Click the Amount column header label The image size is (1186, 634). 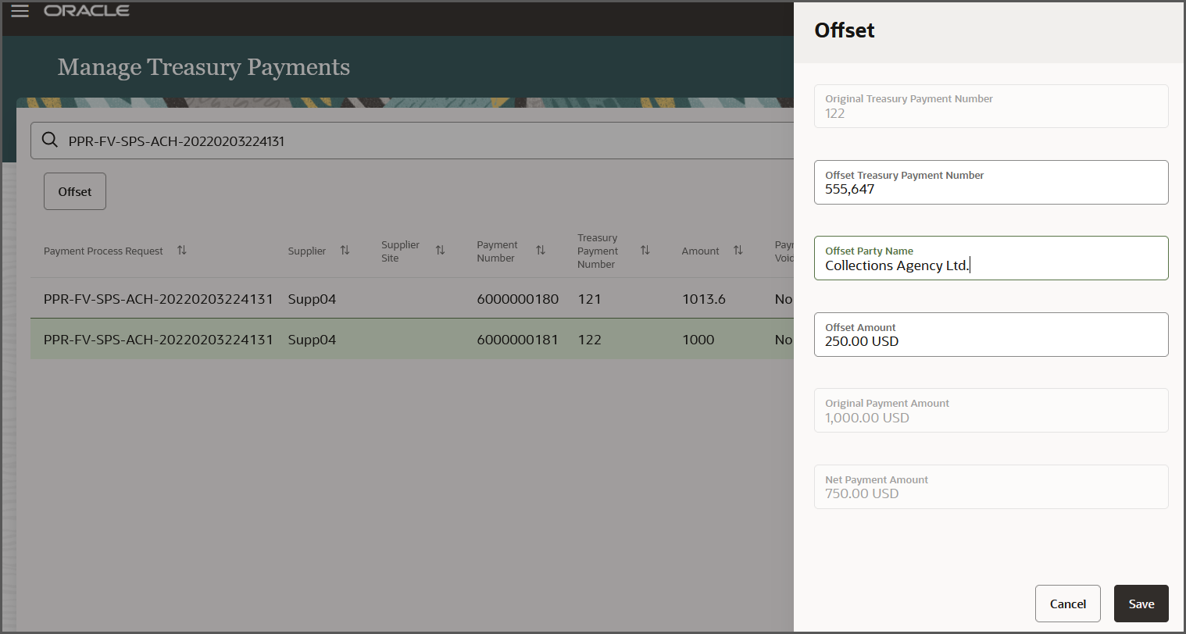click(x=700, y=251)
